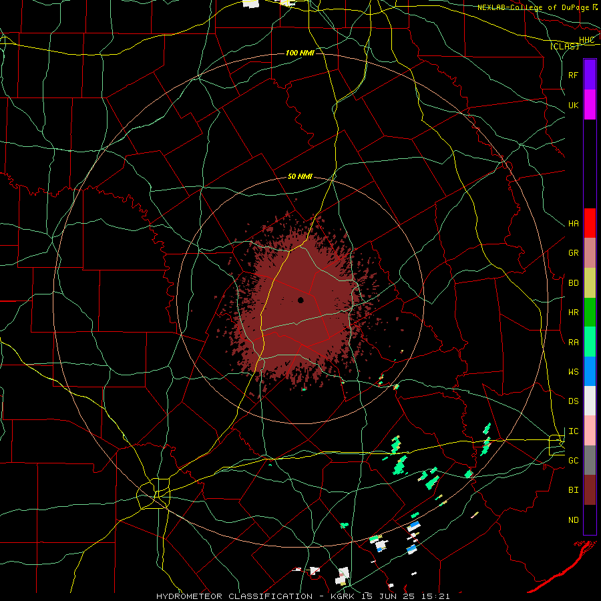
Task: Click the 'GR' legend label
Action: click(x=573, y=253)
